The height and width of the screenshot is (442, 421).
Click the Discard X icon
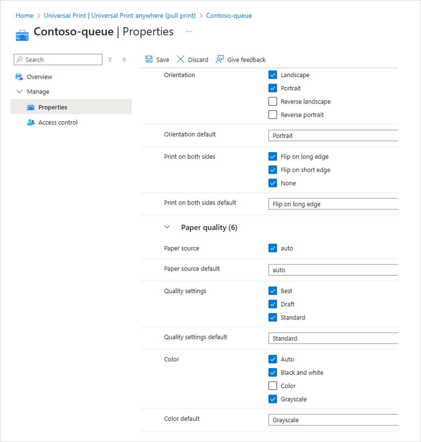[181, 60]
